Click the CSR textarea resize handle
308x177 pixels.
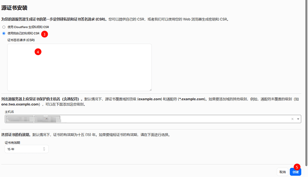(150, 90)
